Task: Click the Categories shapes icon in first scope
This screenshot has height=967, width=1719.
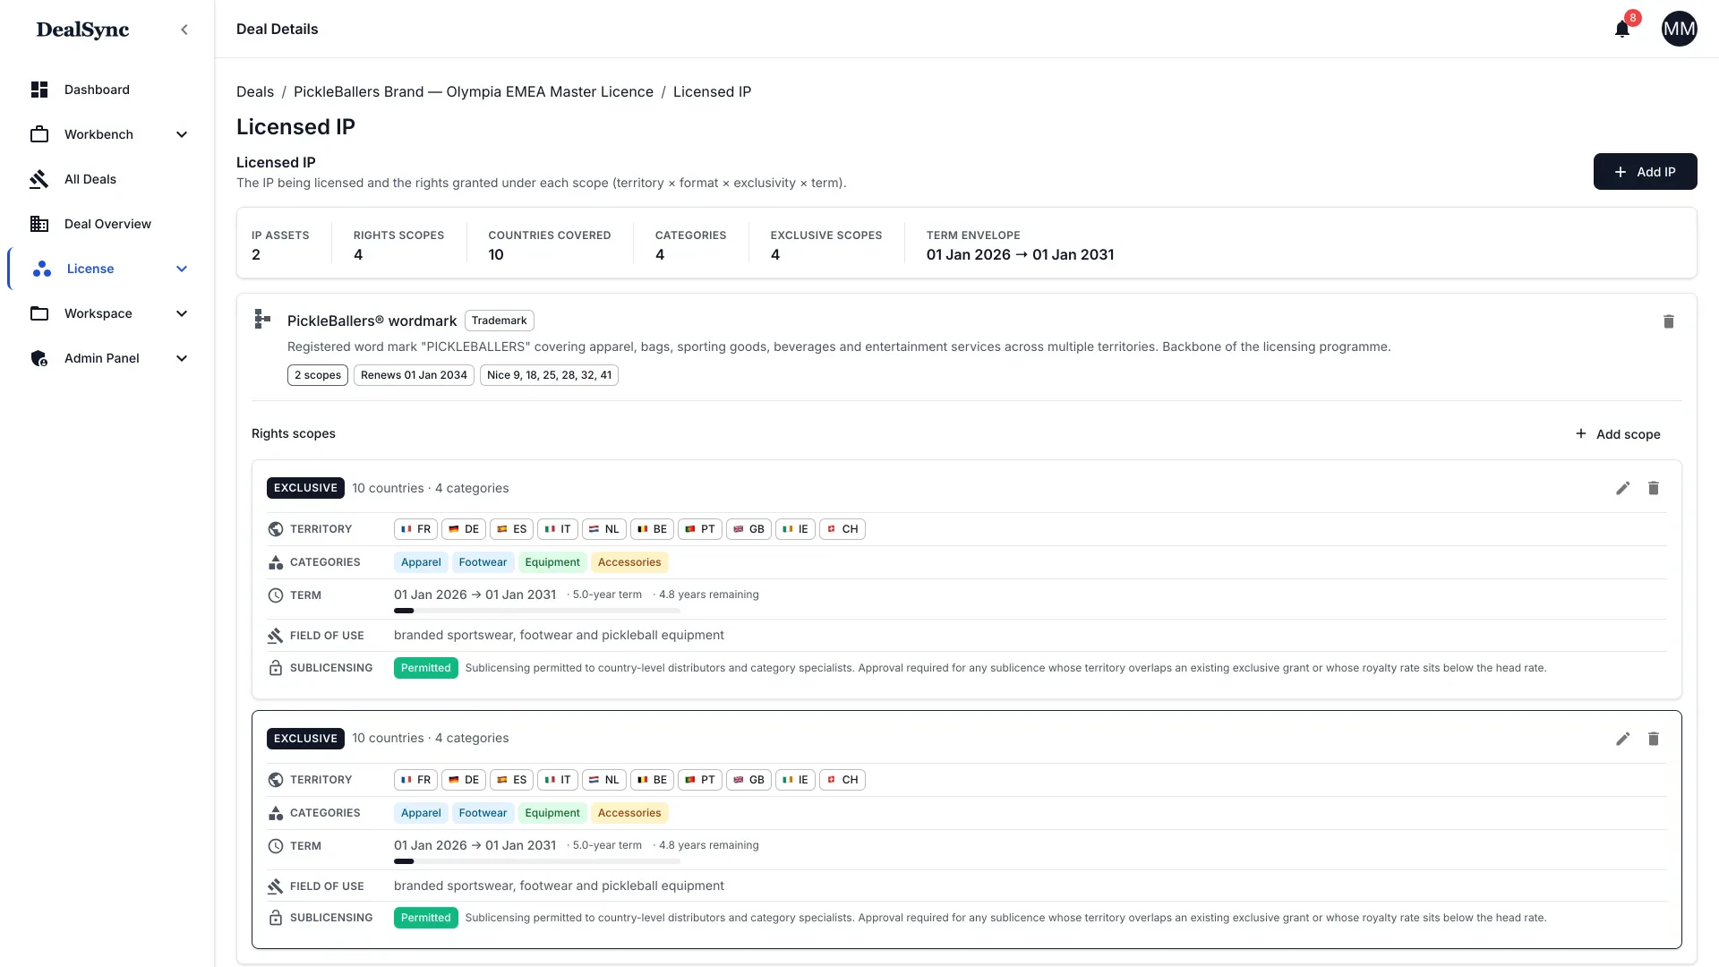Action: coord(276,562)
